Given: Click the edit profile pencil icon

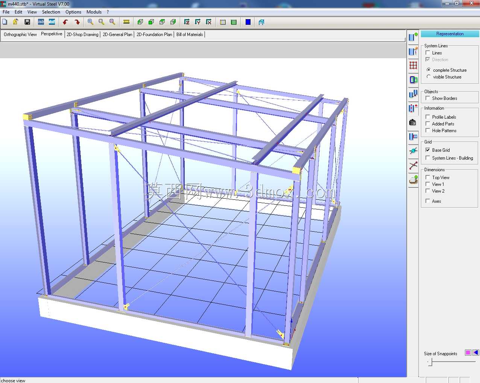Looking at the screenshot, I should pos(413,51).
